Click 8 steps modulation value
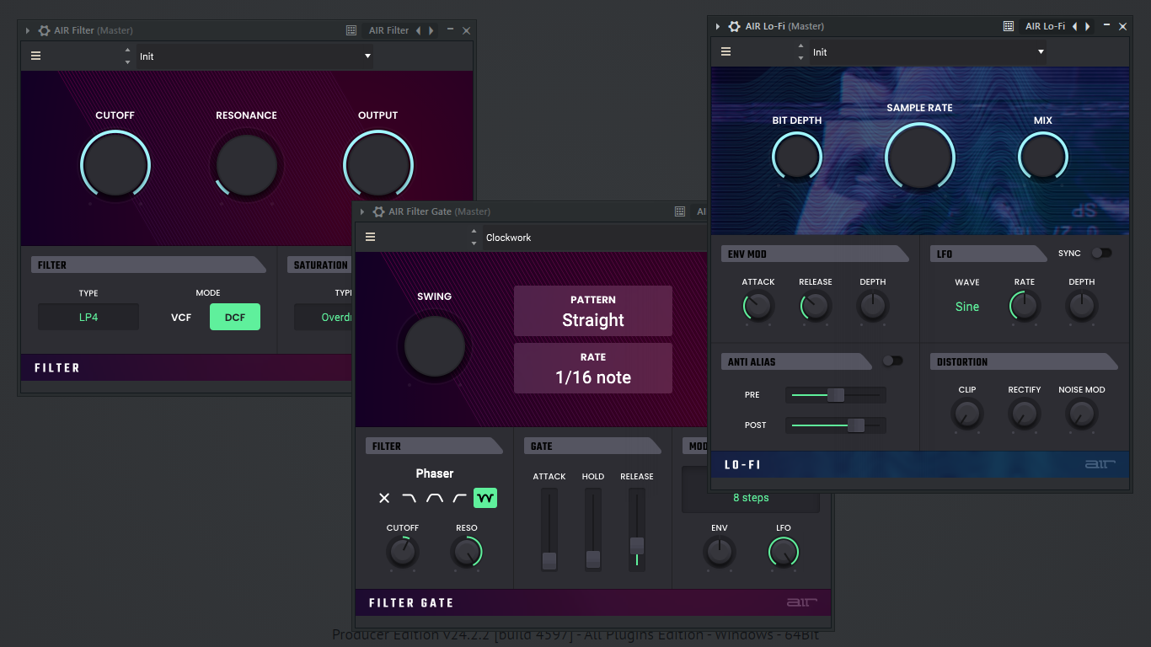The width and height of the screenshot is (1151, 647). [x=751, y=498]
